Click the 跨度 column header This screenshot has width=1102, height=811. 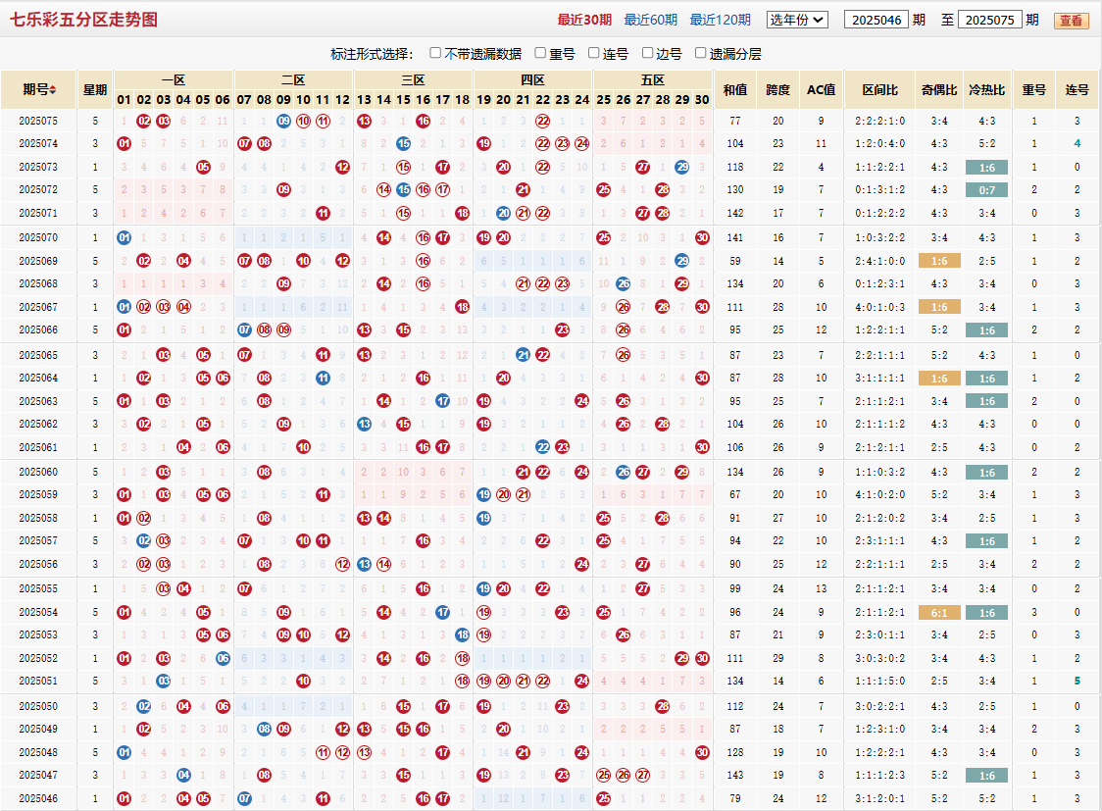tap(778, 90)
